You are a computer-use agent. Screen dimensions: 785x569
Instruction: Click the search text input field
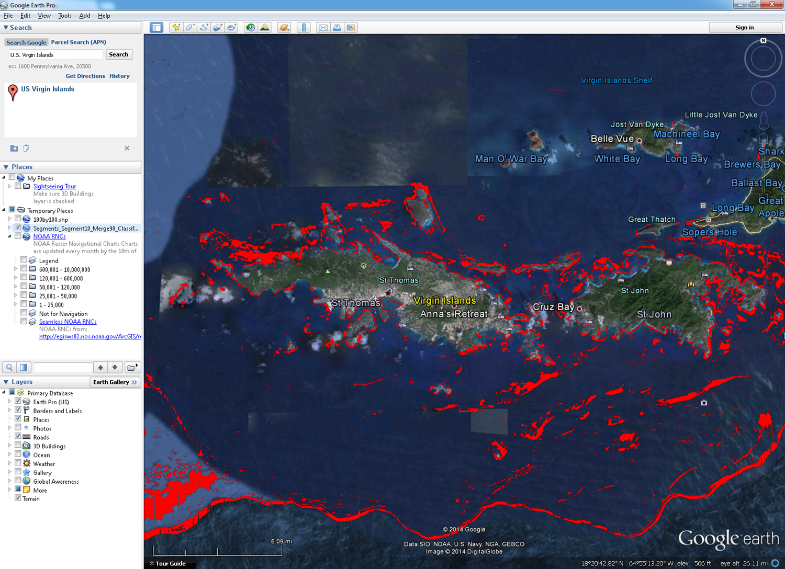tap(55, 55)
